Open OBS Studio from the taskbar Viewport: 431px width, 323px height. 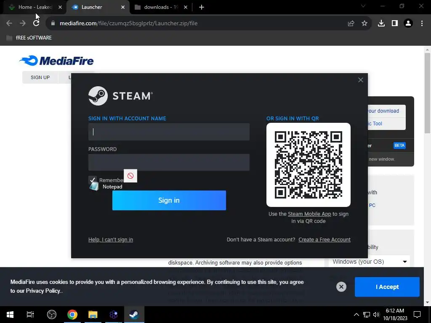(x=51, y=315)
